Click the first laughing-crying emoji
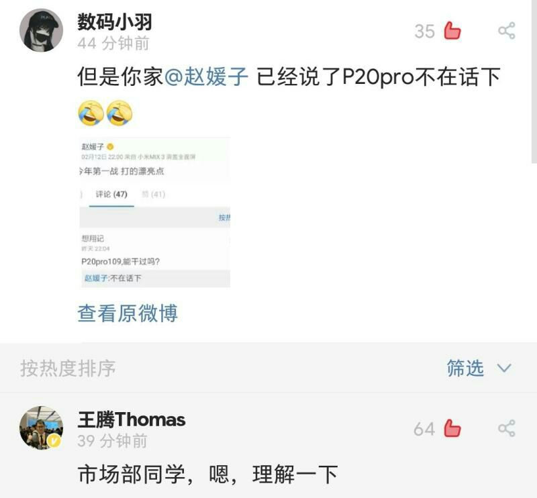This screenshot has height=498, width=537. (x=91, y=113)
